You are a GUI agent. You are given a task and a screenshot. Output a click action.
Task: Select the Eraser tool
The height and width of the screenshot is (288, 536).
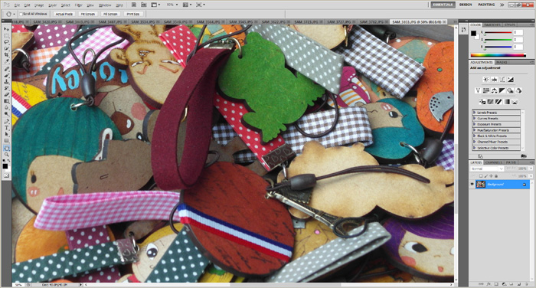tap(6, 94)
